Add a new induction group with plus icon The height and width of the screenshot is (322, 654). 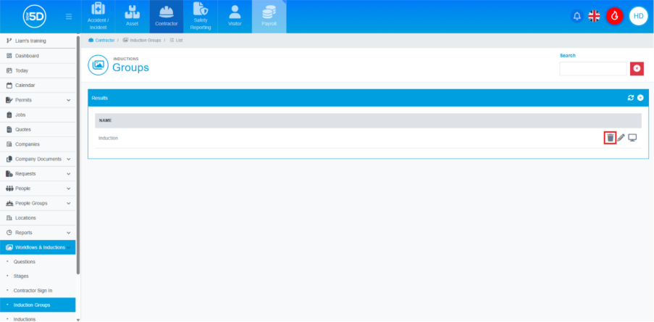(640, 98)
